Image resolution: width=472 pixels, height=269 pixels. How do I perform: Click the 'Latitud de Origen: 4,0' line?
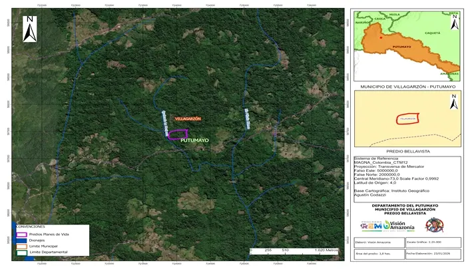375,182
